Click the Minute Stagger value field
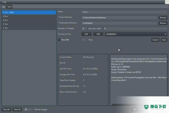The width and height of the screenshot is (169, 113). pos(28,109)
